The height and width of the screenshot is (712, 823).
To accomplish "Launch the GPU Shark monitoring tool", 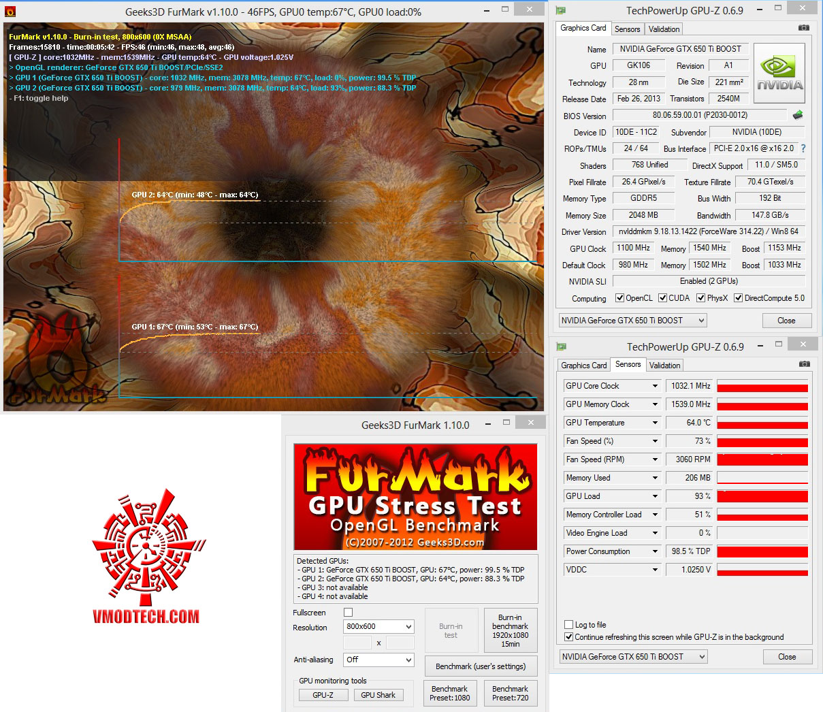I will 378,695.
